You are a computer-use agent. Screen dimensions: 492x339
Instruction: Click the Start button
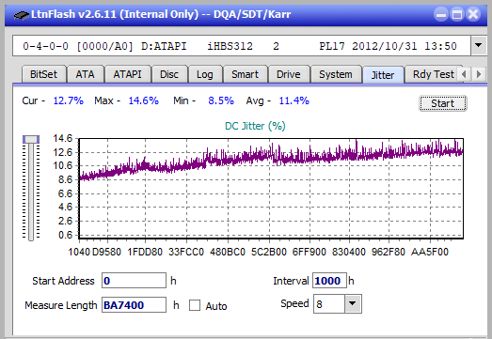443,103
